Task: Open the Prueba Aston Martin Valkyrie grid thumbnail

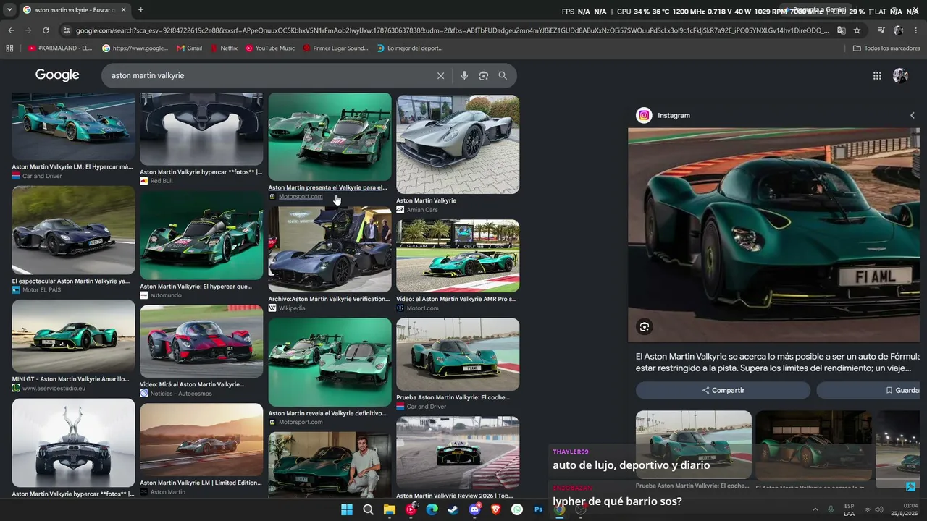Action: click(458, 355)
